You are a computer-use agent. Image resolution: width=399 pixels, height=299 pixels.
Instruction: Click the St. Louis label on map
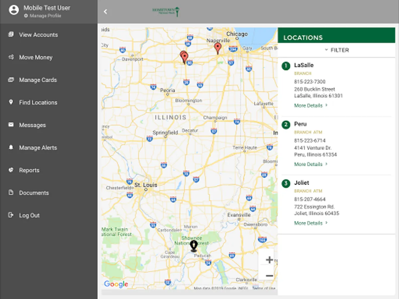pyautogui.click(x=146, y=185)
